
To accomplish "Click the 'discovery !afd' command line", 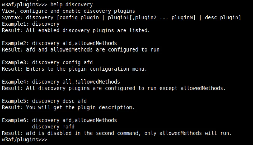I will point(53,127).
